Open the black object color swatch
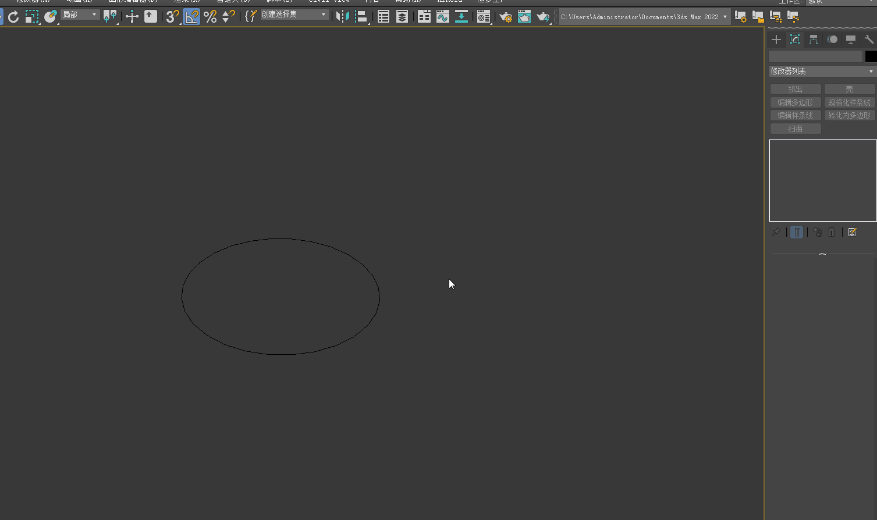The width and height of the screenshot is (877, 520). 871,56
